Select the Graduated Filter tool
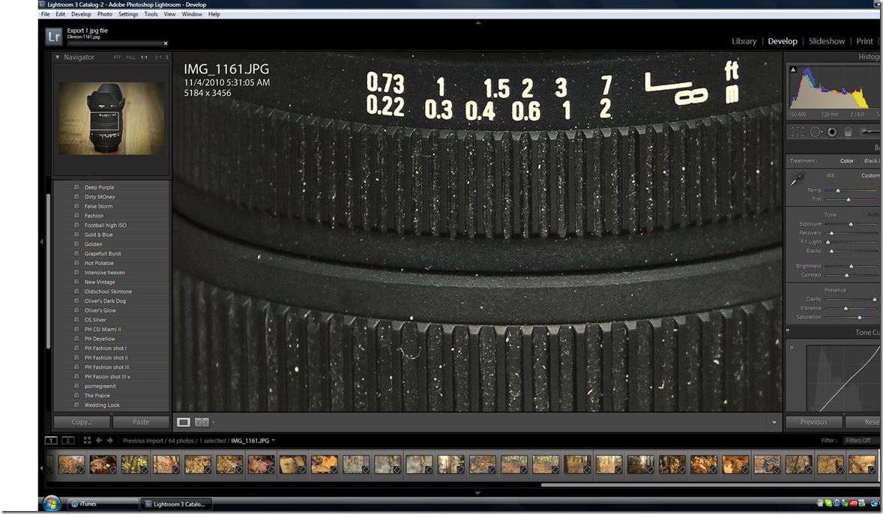 pyautogui.click(x=848, y=132)
